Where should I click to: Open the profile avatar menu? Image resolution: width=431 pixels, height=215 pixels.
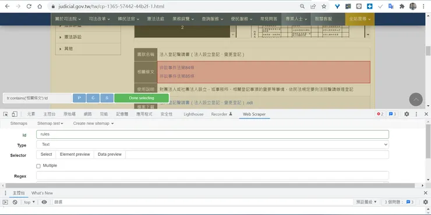click(413, 6)
